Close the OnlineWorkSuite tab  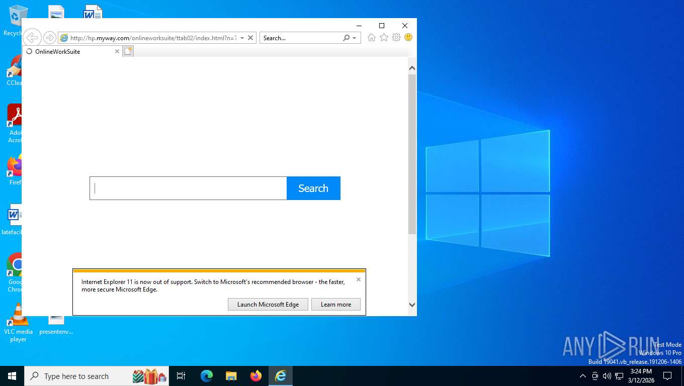point(117,51)
